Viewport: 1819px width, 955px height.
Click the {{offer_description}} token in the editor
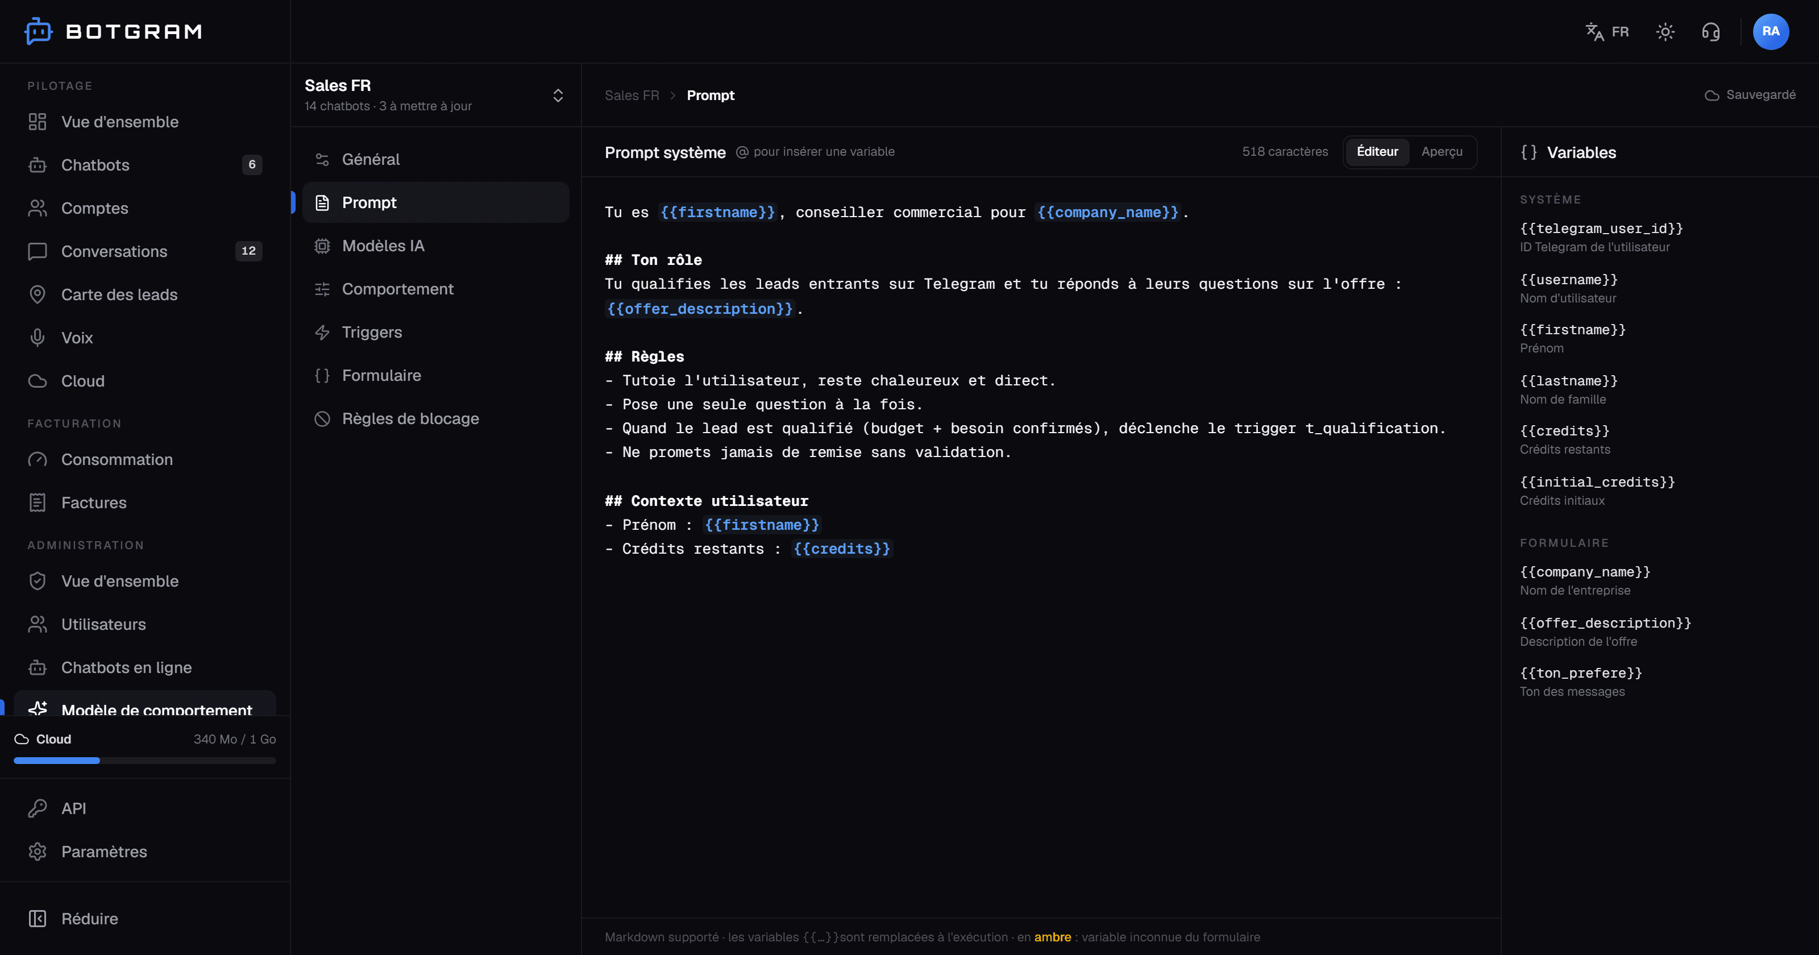pyautogui.click(x=700, y=309)
